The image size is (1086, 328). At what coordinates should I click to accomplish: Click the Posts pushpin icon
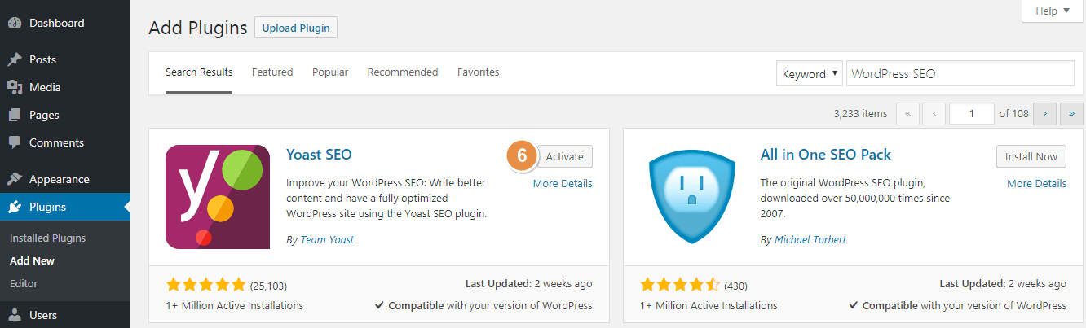pos(14,59)
